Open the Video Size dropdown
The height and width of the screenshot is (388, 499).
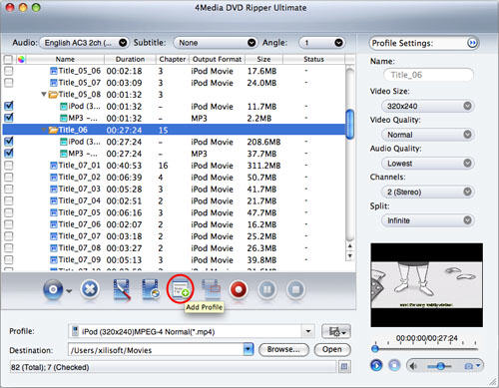(x=428, y=106)
